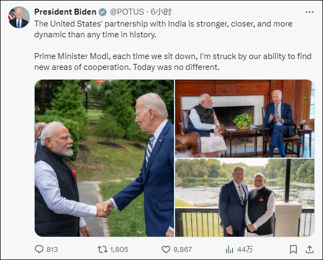Open the three-dot more options menu
The height and width of the screenshot is (260, 323).
pyautogui.click(x=309, y=12)
